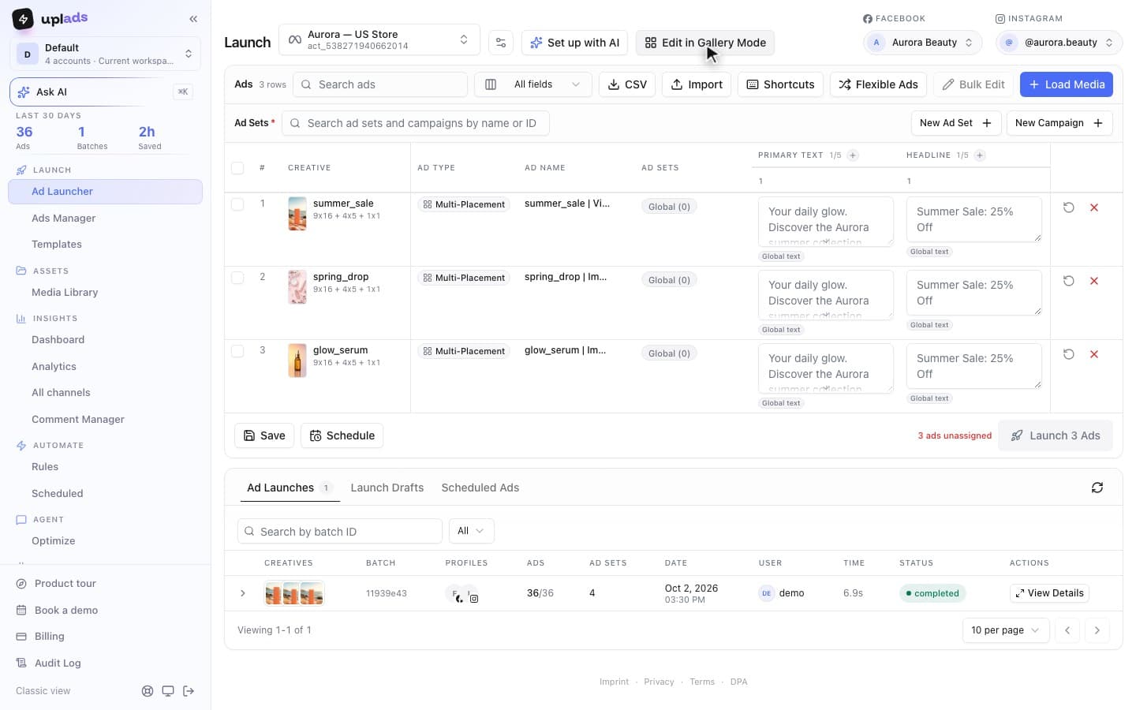Go to next page of launches

(x=1097, y=630)
